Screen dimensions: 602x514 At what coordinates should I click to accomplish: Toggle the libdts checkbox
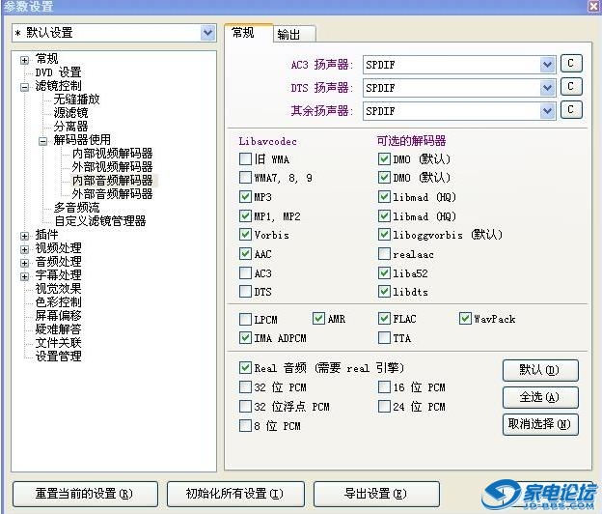coord(384,291)
